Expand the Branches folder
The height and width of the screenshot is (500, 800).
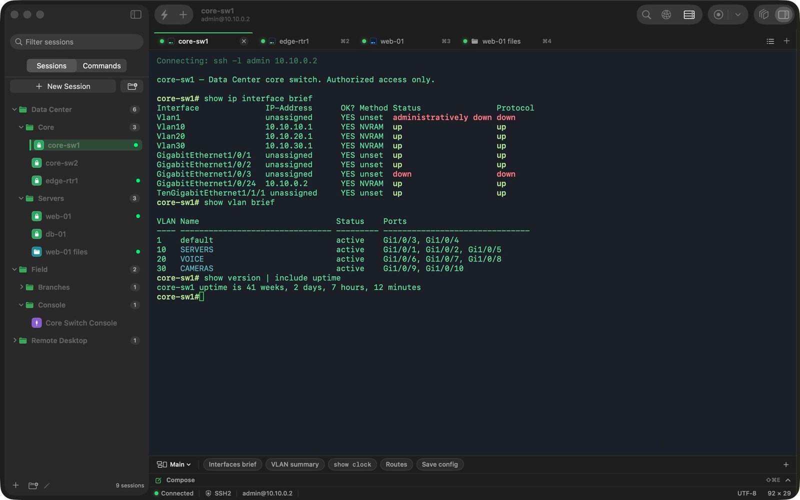point(21,287)
